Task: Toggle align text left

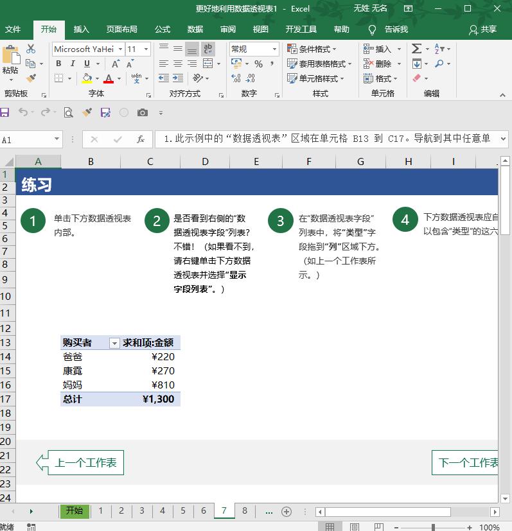Action: [x=164, y=64]
